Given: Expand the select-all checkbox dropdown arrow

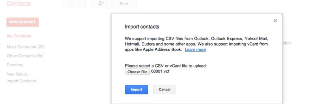Looking at the screenshot, I should [x=78, y=4].
